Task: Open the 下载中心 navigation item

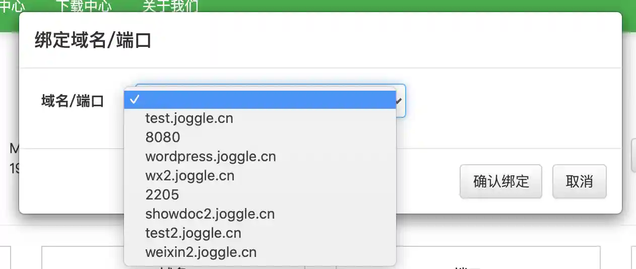Action: (83, 6)
